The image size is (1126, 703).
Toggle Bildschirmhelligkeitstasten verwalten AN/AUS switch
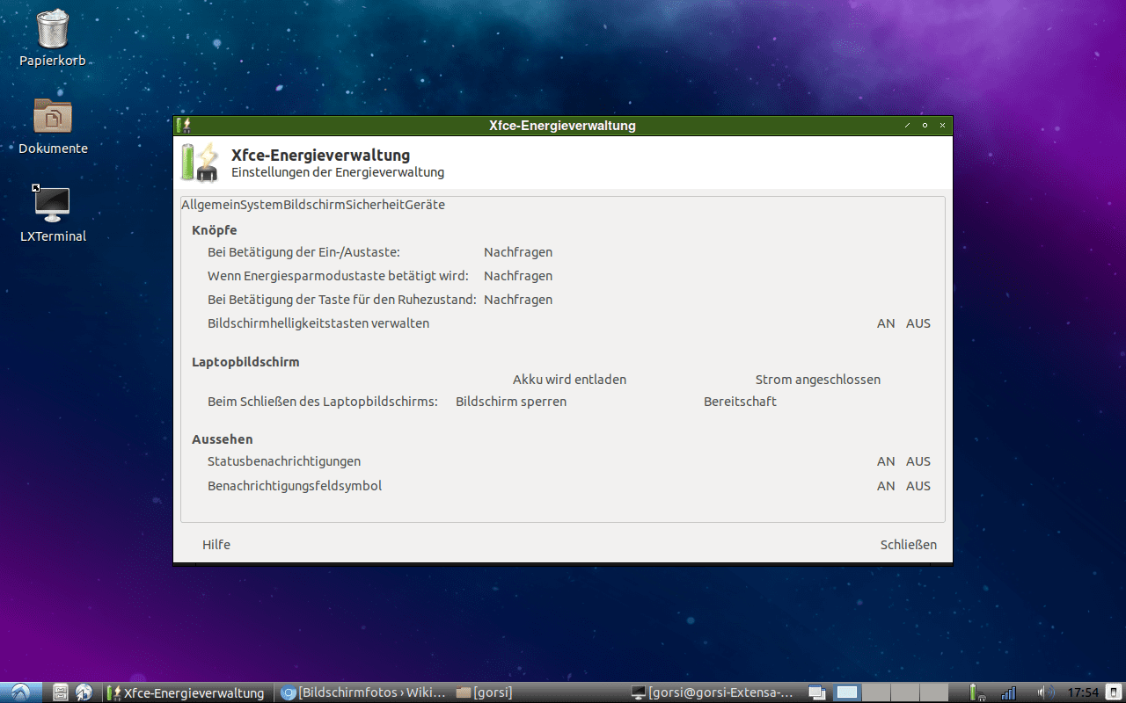pos(903,323)
